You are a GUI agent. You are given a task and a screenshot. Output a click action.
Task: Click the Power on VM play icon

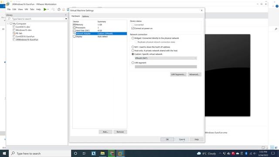pos(45,9)
